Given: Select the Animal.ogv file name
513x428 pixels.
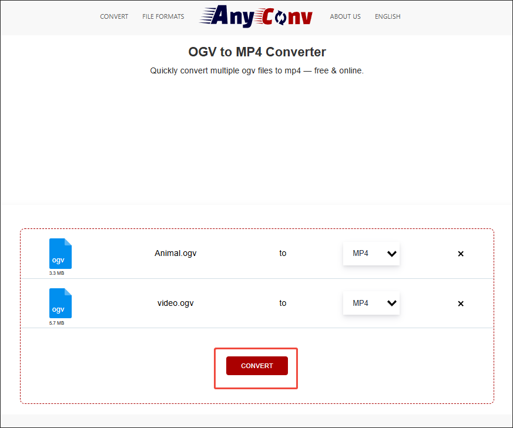Looking at the screenshot, I should [x=175, y=254].
